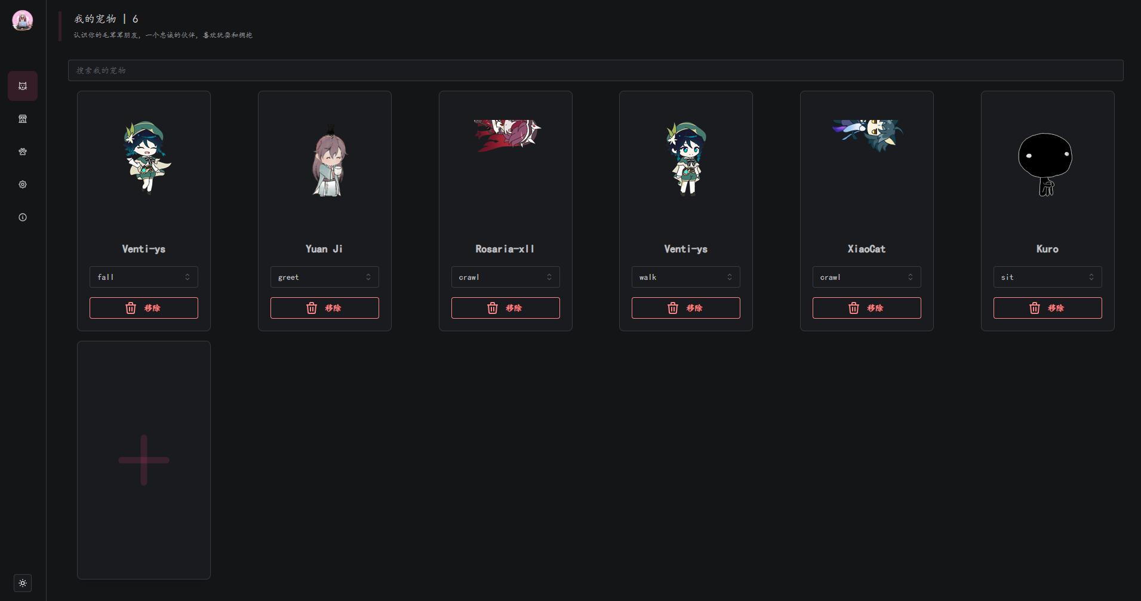Remove the Rosaria-xll pet
The width and height of the screenshot is (1141, 601).
(x=506, y=308)
